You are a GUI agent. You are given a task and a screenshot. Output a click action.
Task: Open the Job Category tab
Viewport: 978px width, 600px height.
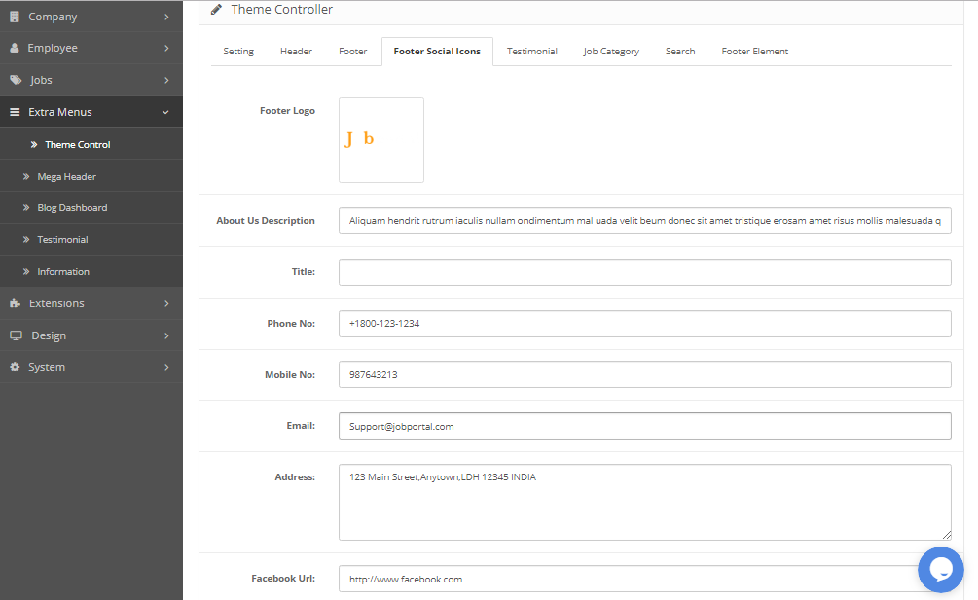pyautogui.click(x=611, y=52)
